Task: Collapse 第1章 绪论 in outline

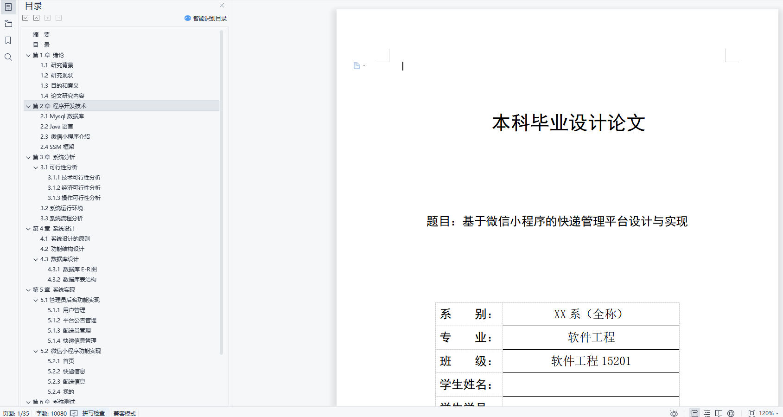Action: 28,55
